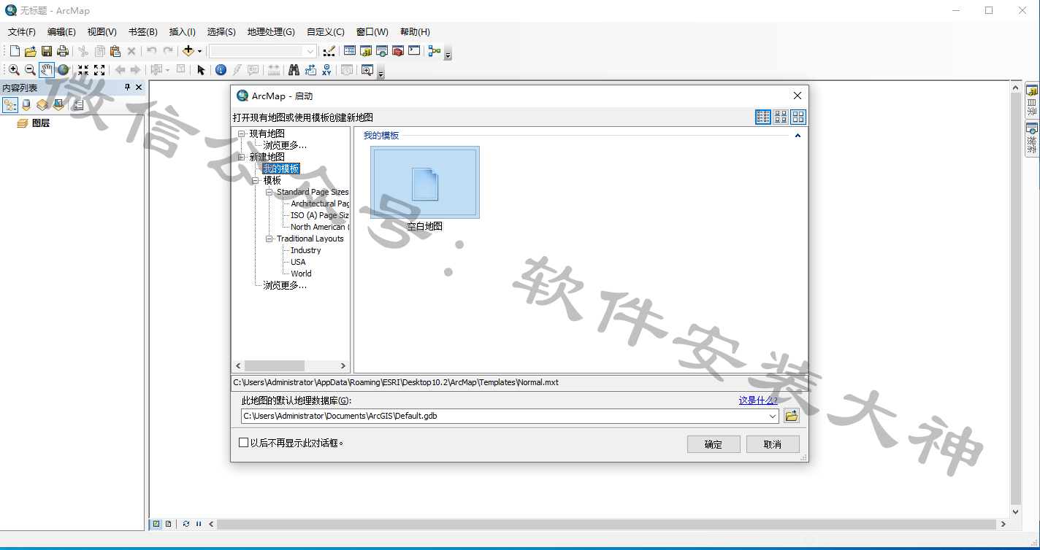Click the Fixed Zoom In icon
The image size is (1040, 550).
coord(83,70)
